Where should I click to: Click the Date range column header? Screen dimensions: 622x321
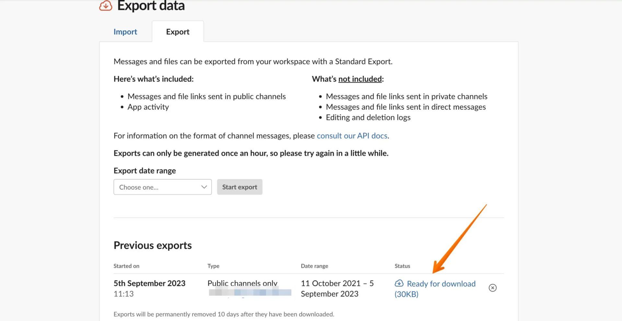[x=314, y=266]
